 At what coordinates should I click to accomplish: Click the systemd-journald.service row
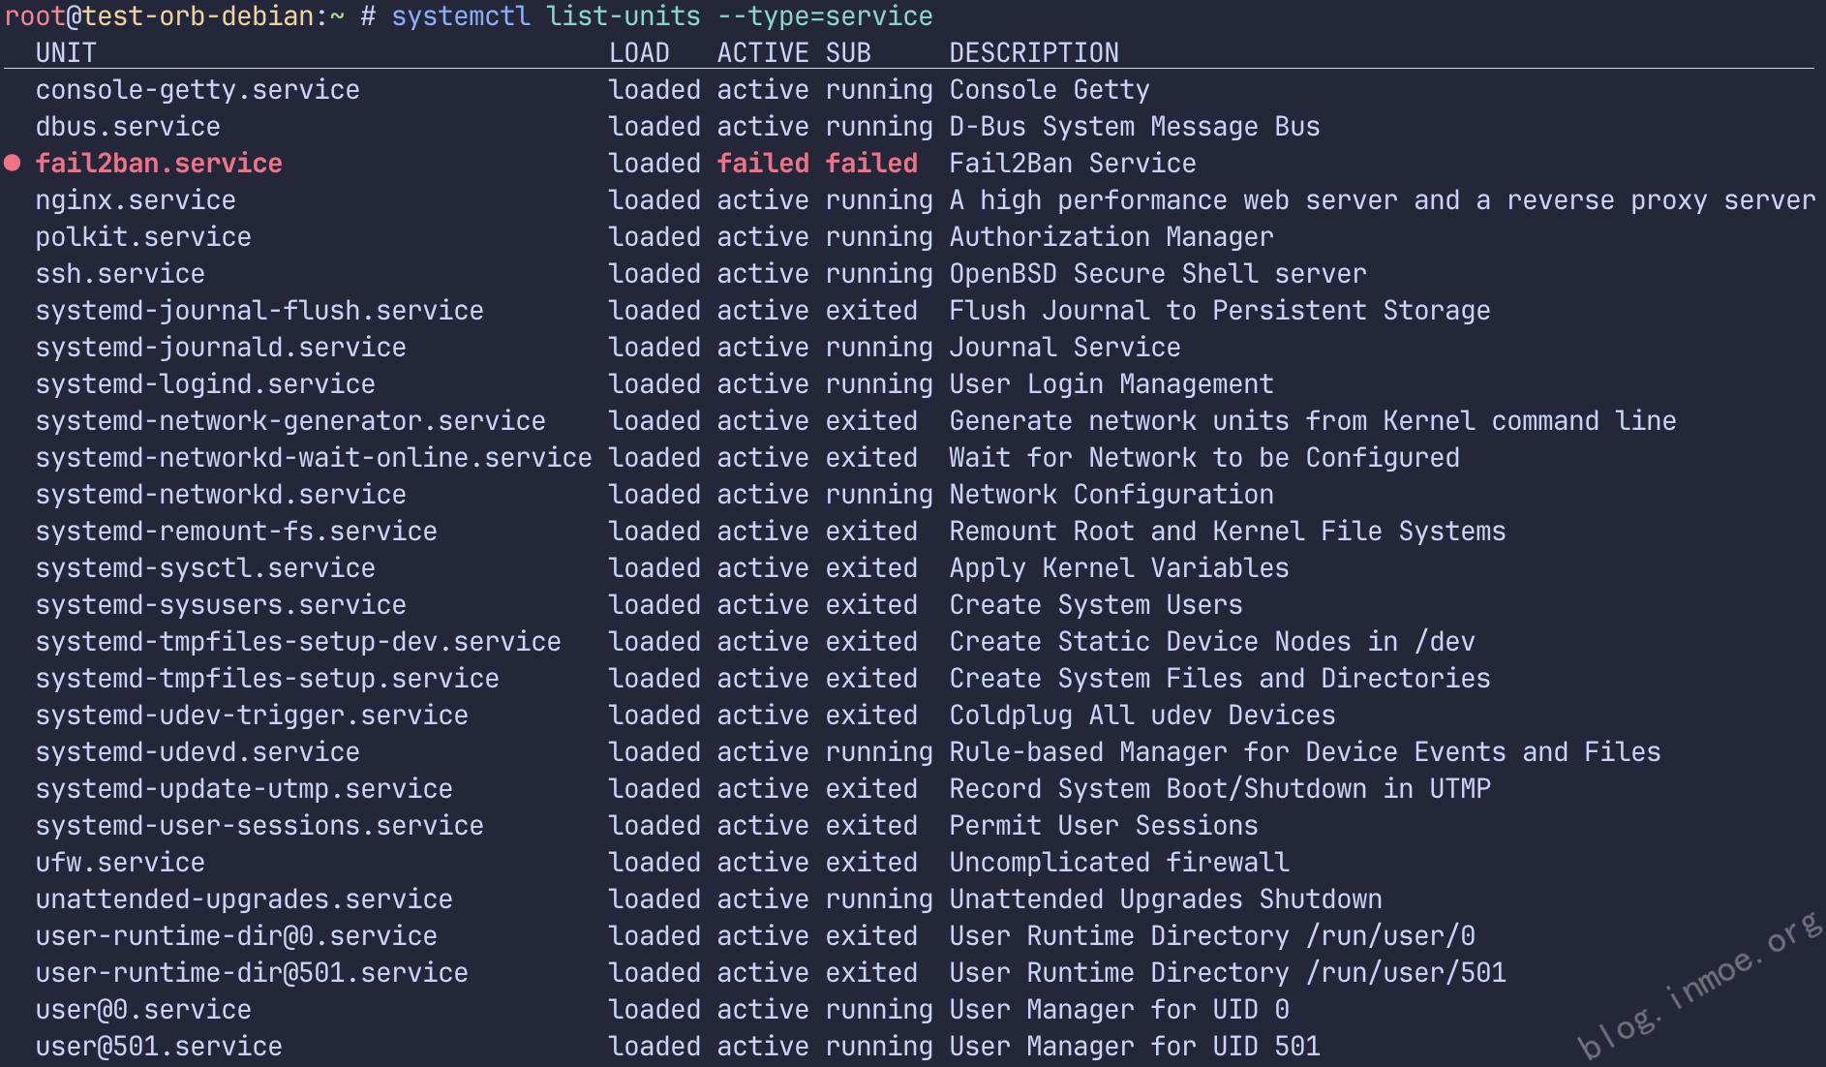221,348
